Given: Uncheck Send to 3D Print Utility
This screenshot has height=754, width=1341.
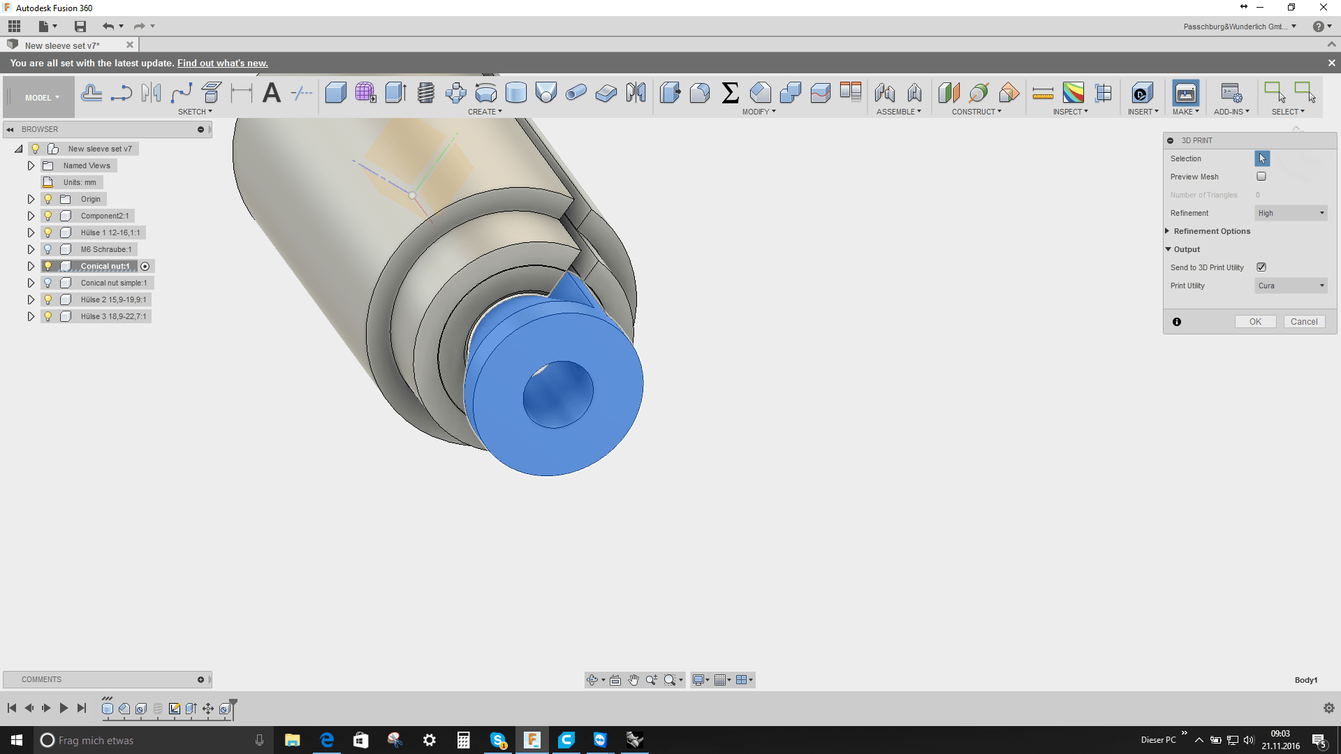Looking at the screenshot, I should click(1261, 267).
